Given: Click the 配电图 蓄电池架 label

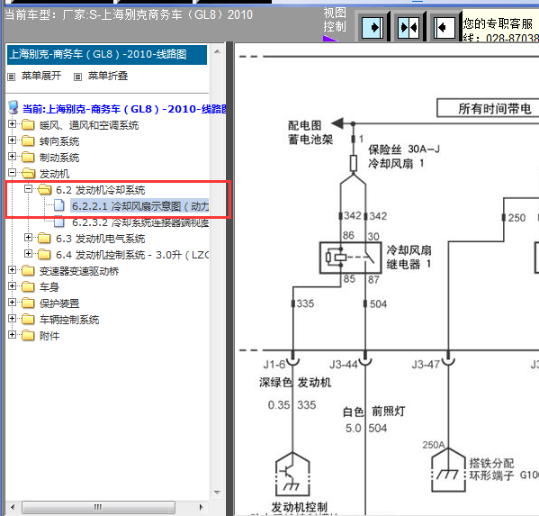Looking at the screenshot, I should tap(310, 132).
